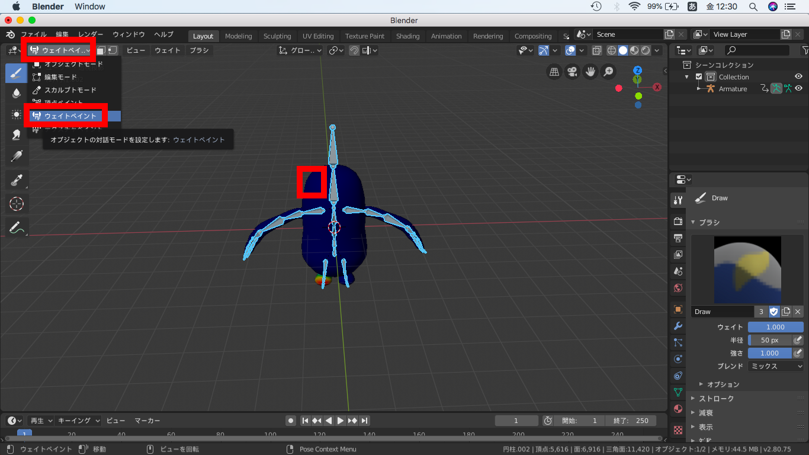The height and width of the screenshot is (455, 809).
Task: Open the pivot point dropdown
Action: point(336,50)
